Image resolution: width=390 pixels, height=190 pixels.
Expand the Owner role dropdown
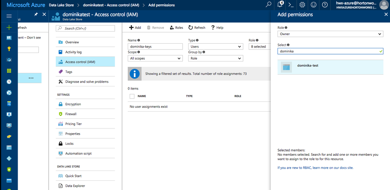330,34
